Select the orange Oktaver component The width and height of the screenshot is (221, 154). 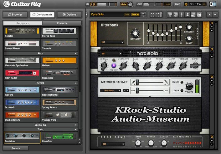click(x=59, y=62)
